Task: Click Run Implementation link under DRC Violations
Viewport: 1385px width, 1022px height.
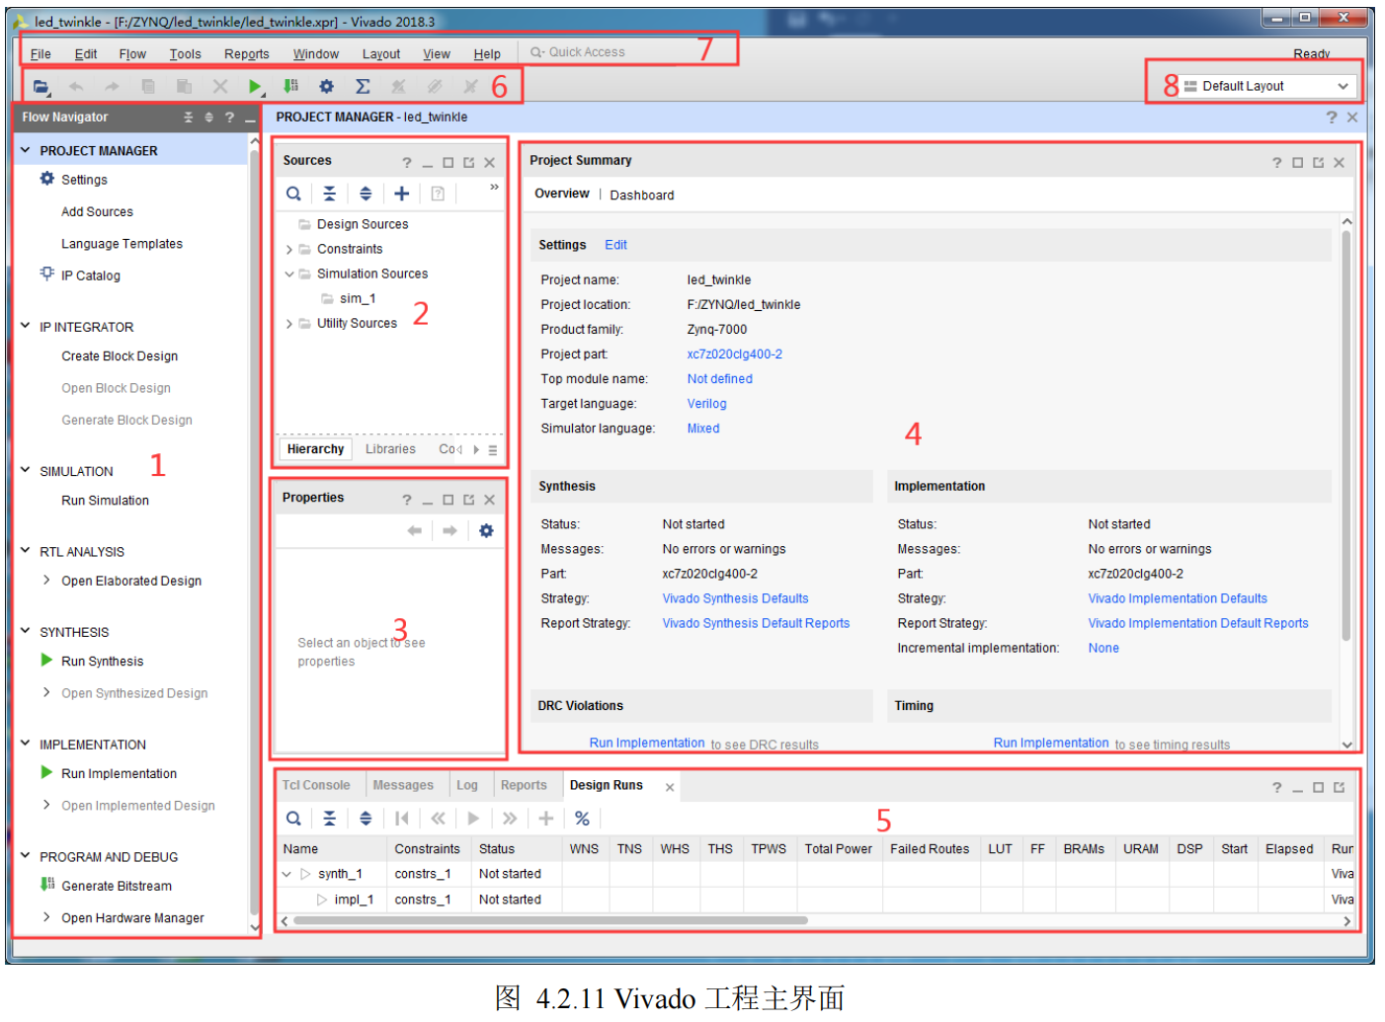Action: [x=647, y=743]
